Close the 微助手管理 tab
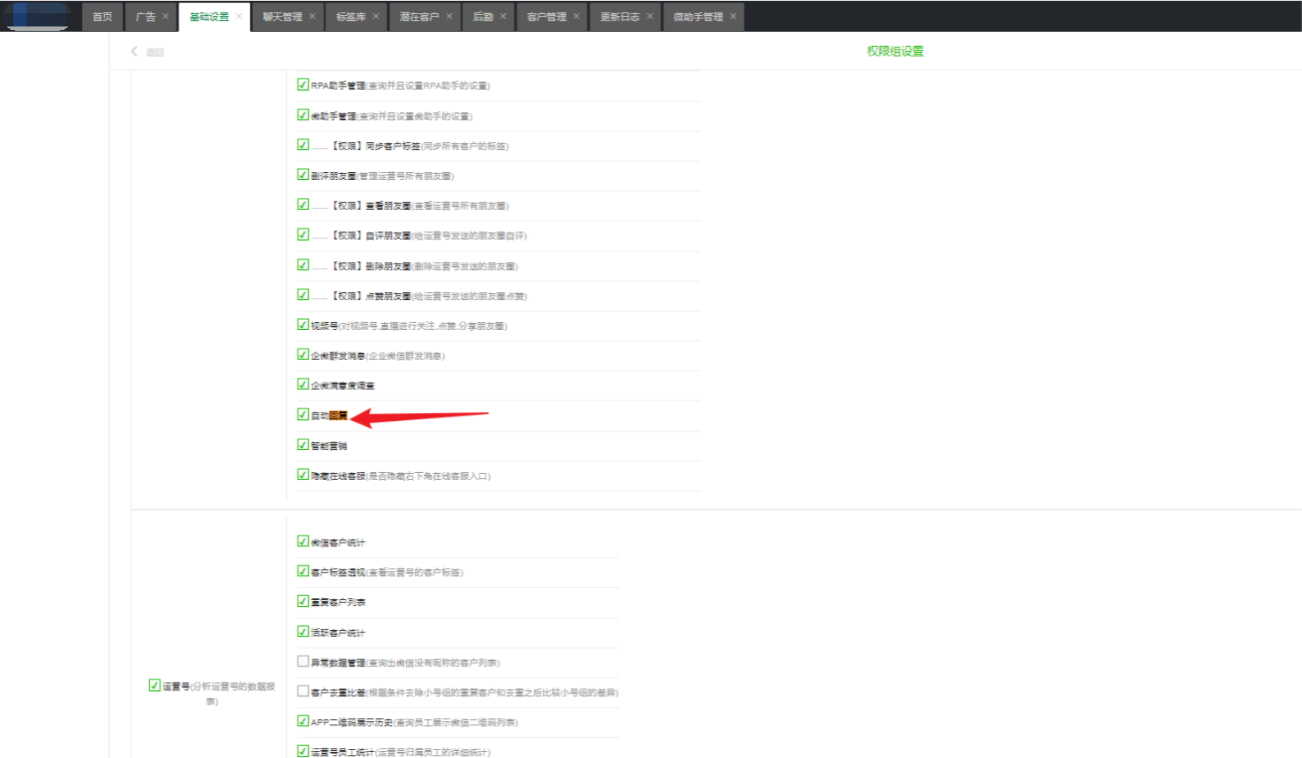The width and height of the screenshot is (1302, 758). [733, 17]
